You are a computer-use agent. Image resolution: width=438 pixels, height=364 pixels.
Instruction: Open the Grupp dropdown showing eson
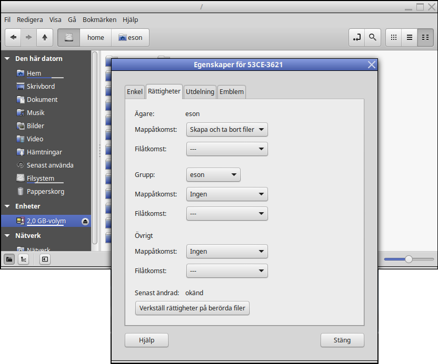[x=213, y=175]
